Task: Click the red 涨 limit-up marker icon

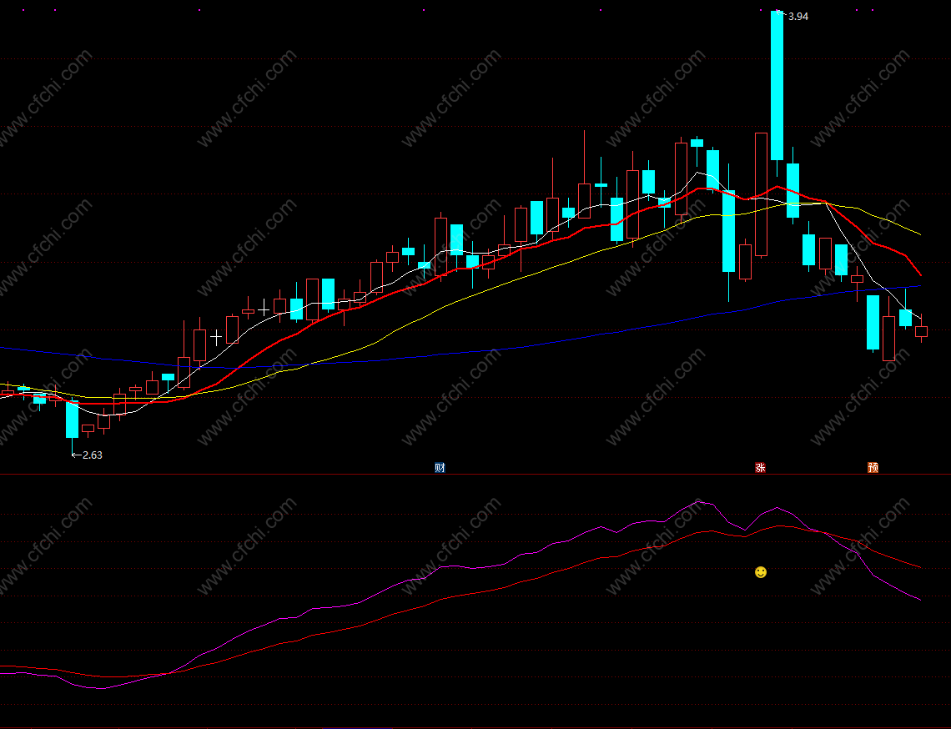Action: pos(760,468)
